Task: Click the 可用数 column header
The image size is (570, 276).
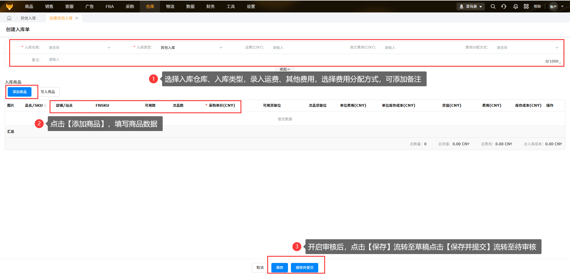Action: (x=150, y=106)
